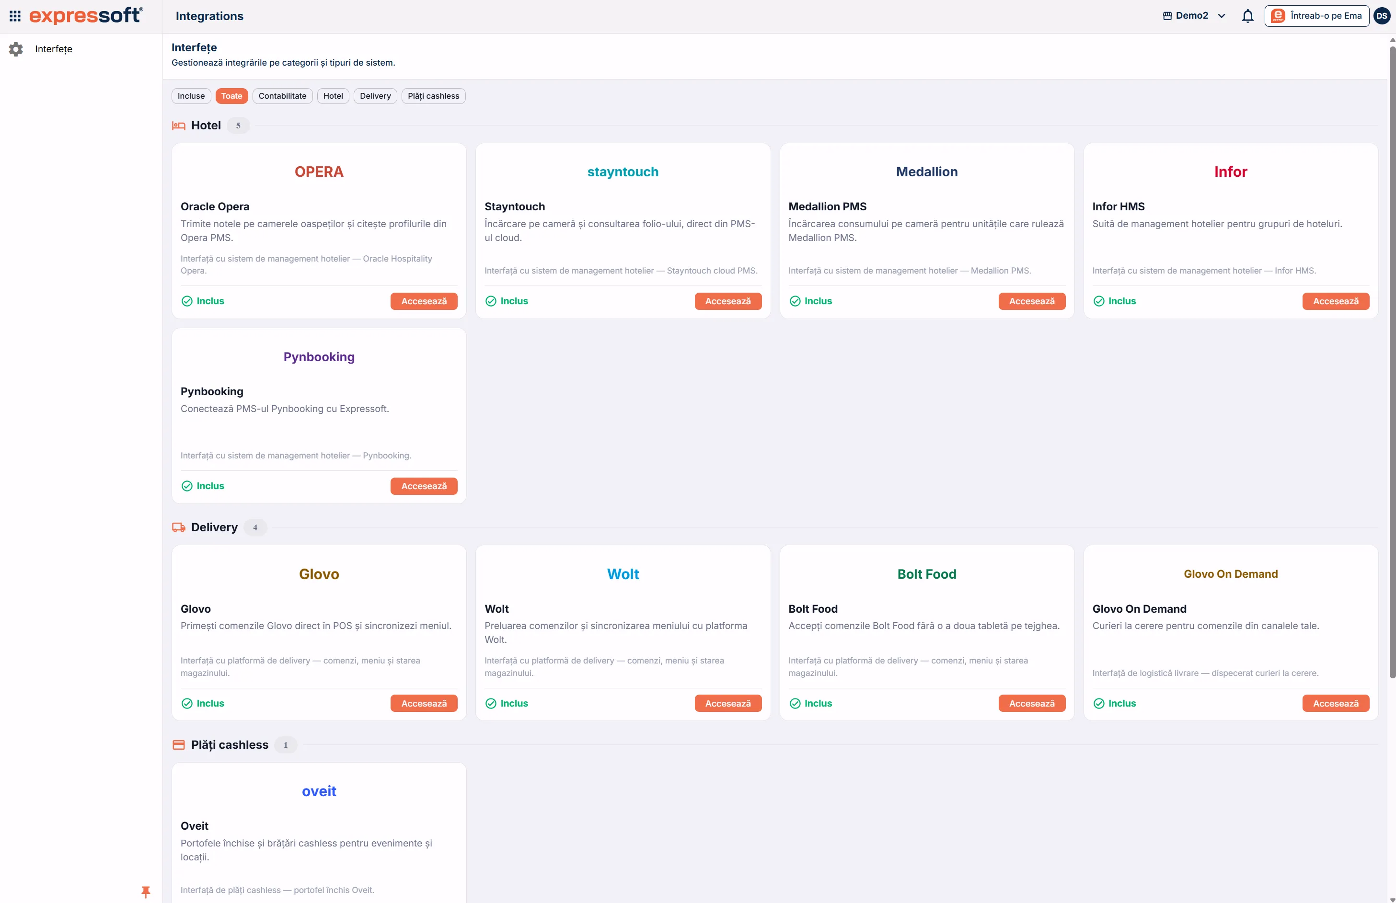Select the Toate filter tab
Image resolution: width=1396 pixels, height=903 pixels.
[231, 96]
